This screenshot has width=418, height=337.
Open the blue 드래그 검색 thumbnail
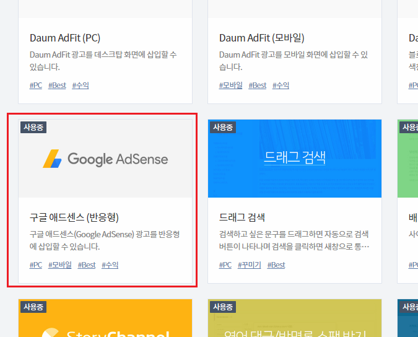click(x=295, y=159)
